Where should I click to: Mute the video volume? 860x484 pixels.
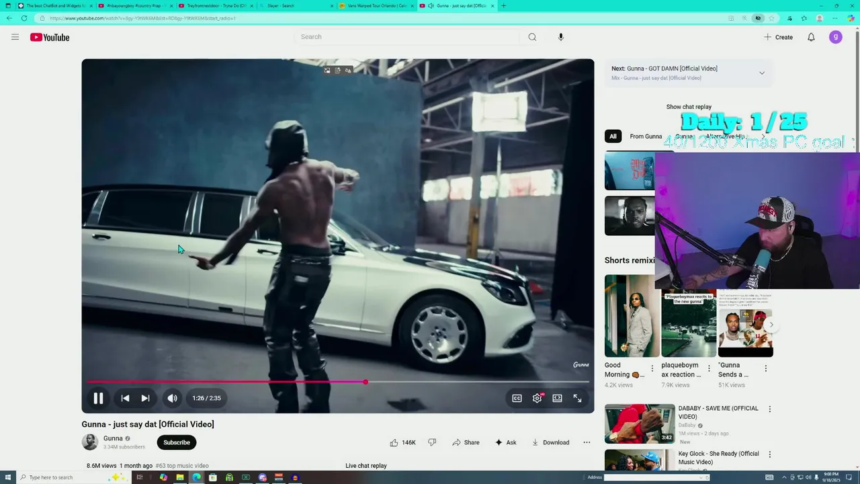pyautogui.click(x=173, y=398)
